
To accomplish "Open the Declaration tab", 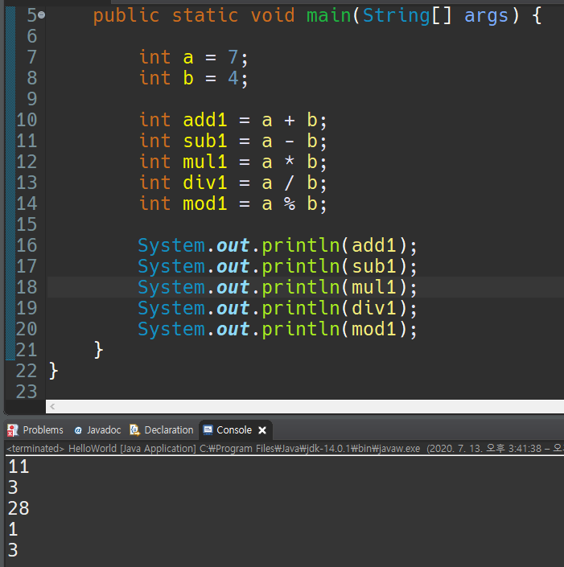I will coord(162,430).
